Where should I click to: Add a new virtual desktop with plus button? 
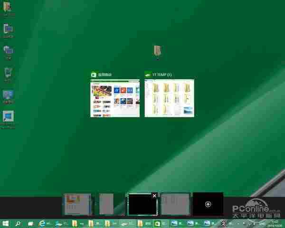208,204
